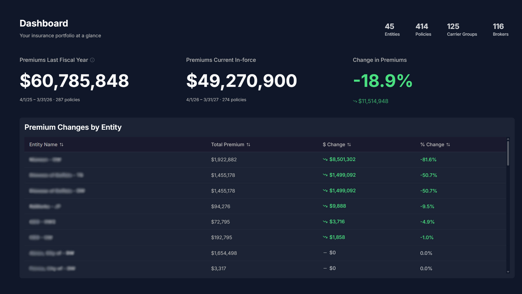Sort by $ Change column arrows
Viewport: 522px width, 294px height.
(x=349, y=145)
